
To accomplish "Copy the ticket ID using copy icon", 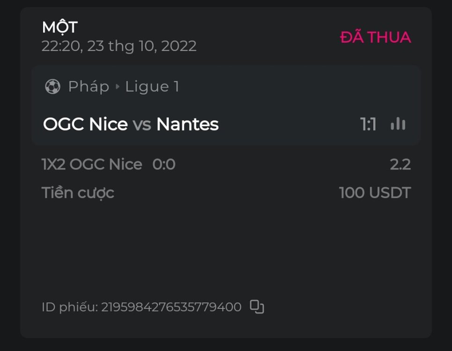I will (x=257, y=307).
